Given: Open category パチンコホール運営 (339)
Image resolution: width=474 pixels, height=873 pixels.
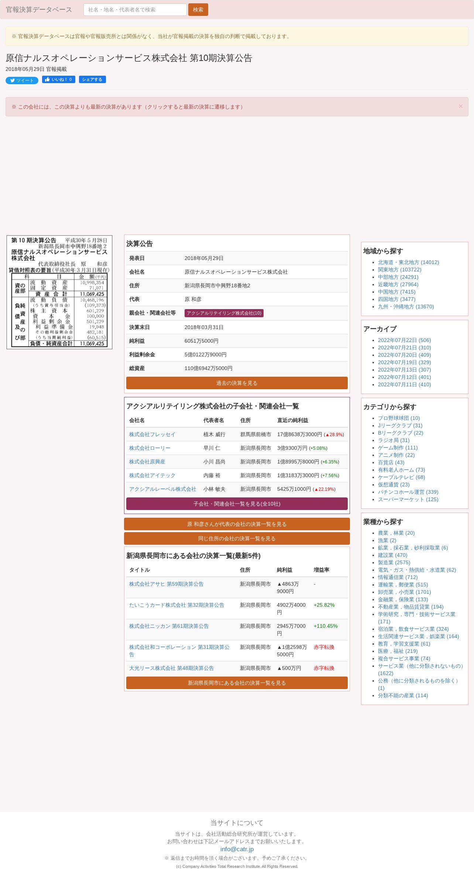Looking at the screenshot, I should pyautogui.click(x=408, y=492).
